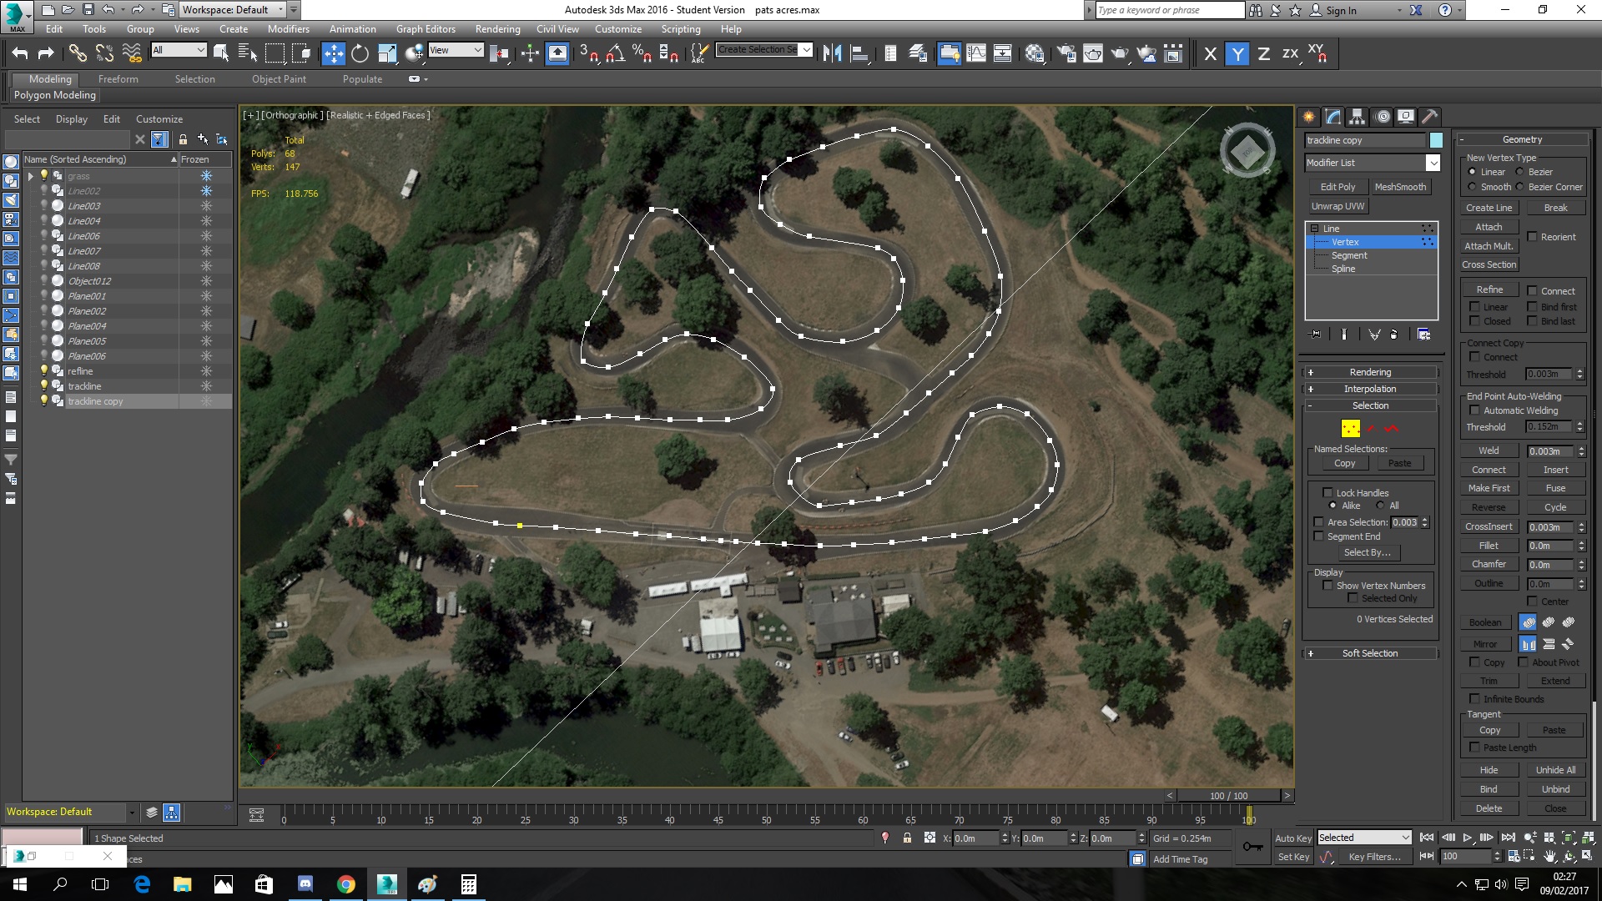Open the Hierarchy command panel tab
1602x901 pixels.
point(1358,117)
